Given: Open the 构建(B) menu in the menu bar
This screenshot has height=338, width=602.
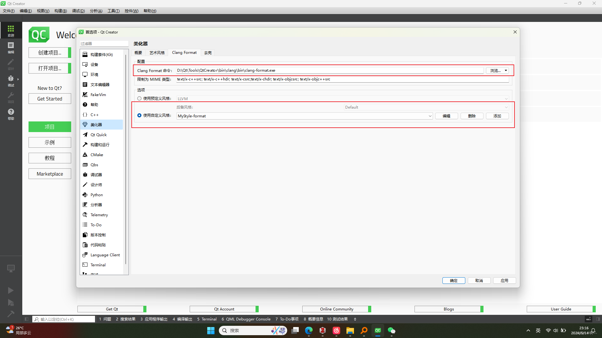Looking at the screenshot, I should pyautogui.click(x=61, y=11).
